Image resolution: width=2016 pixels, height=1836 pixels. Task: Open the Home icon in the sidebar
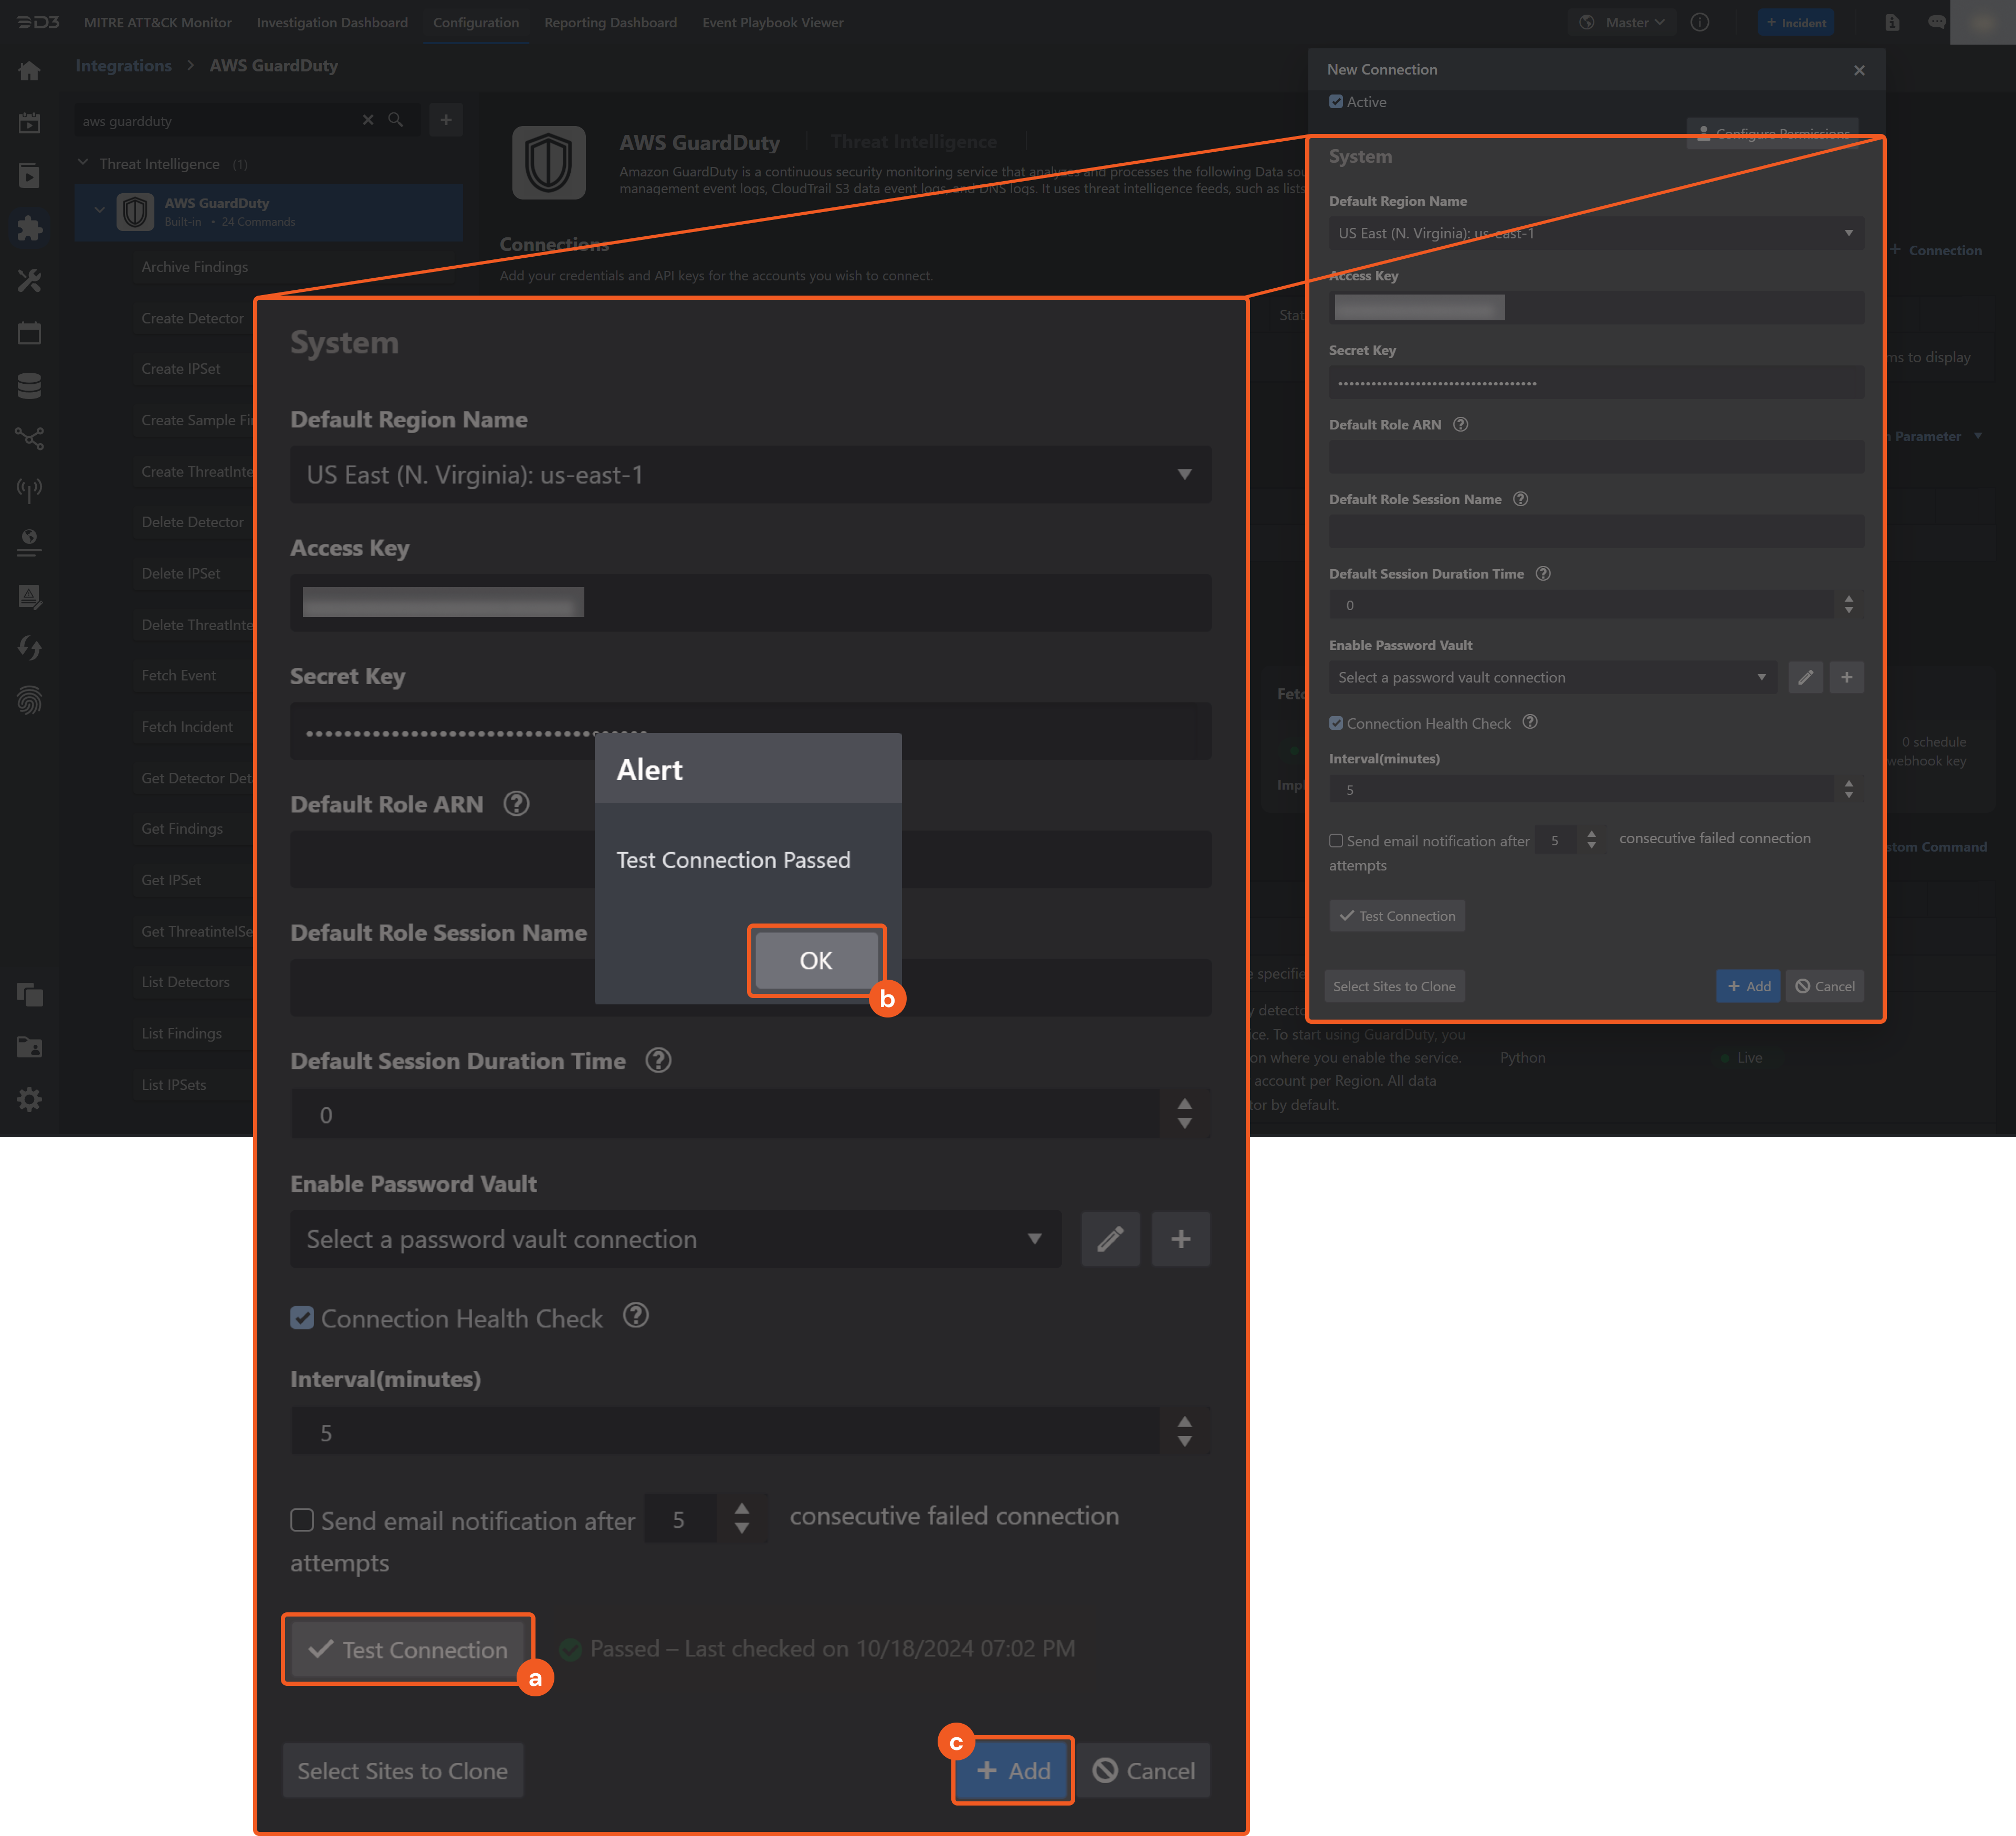coord(30,70)
